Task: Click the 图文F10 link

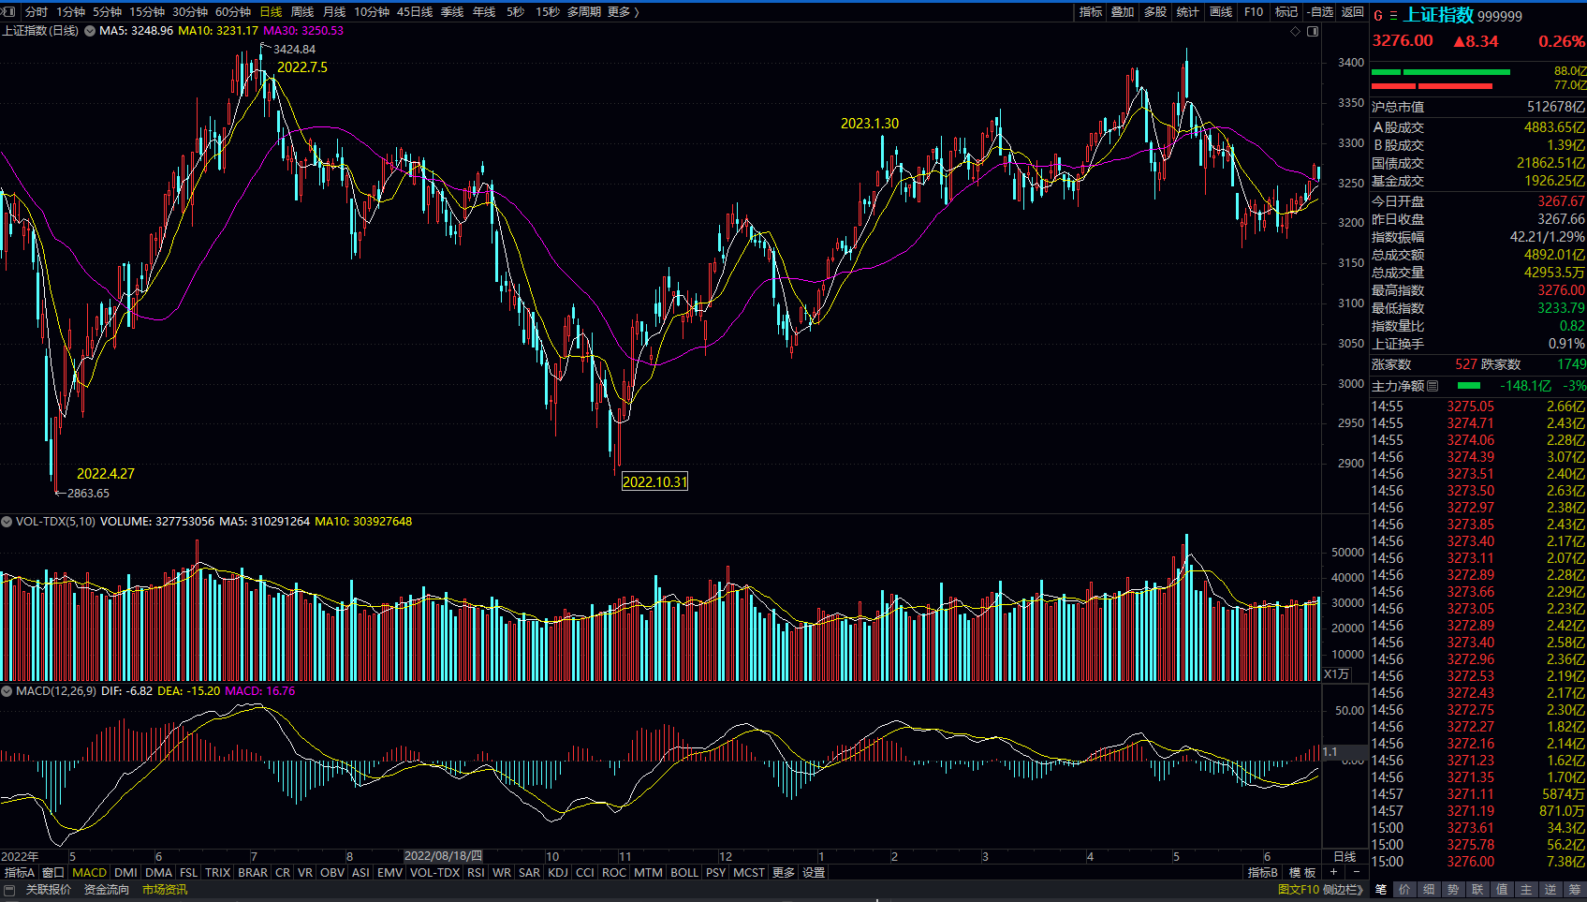Action: coord(1299,890)
